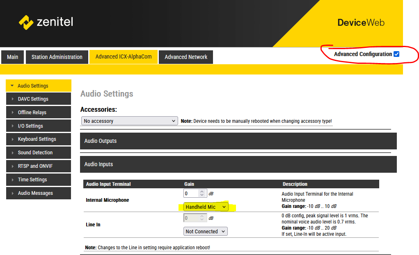The height and width of the screenshot is (255, 419).
Task: Go to Sound Detection settings
Action: [38, 153]
